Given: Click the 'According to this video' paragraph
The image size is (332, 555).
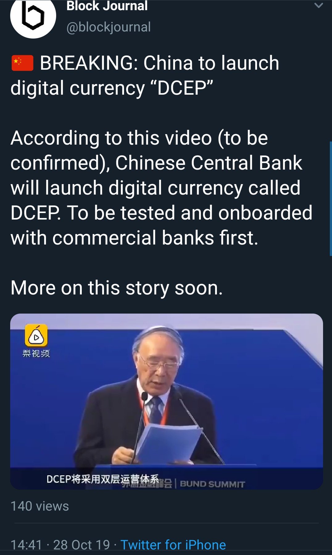Looking at the screenshot, I should [x=161, y=188].
